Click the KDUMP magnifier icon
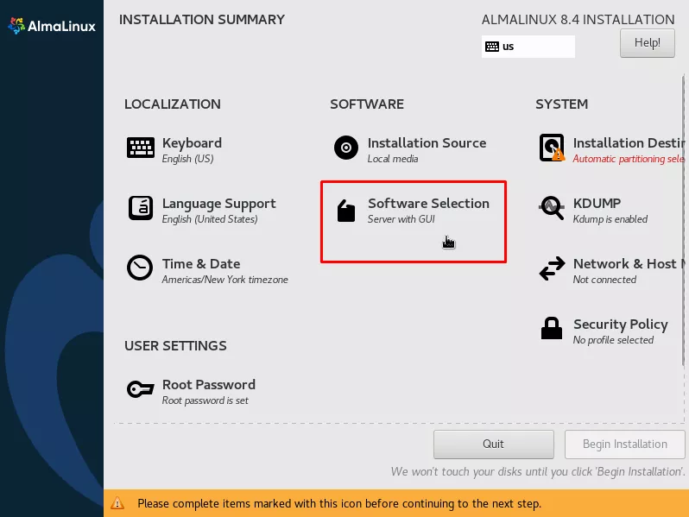The image size is (689, 517). 552,207
